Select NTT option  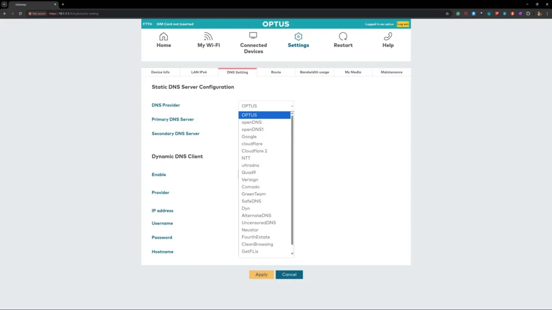(264, 158)
